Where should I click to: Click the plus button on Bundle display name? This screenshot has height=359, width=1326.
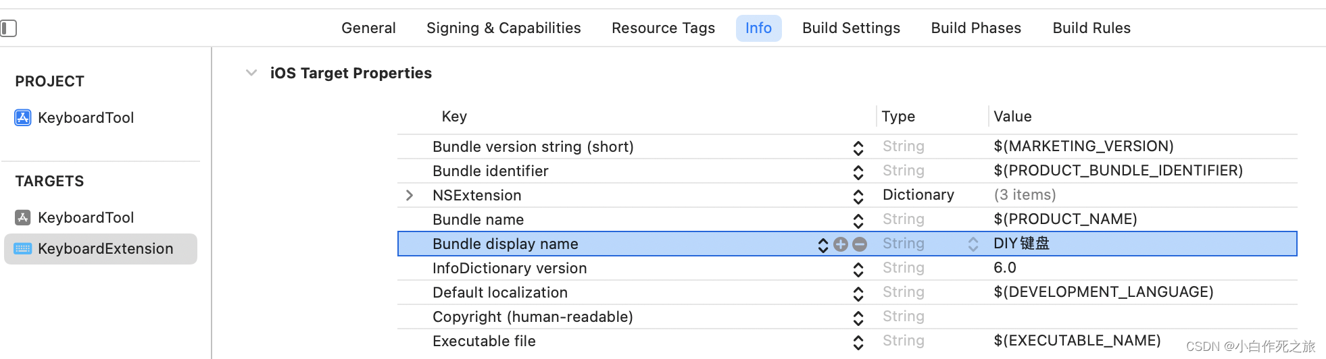point(841,244)
